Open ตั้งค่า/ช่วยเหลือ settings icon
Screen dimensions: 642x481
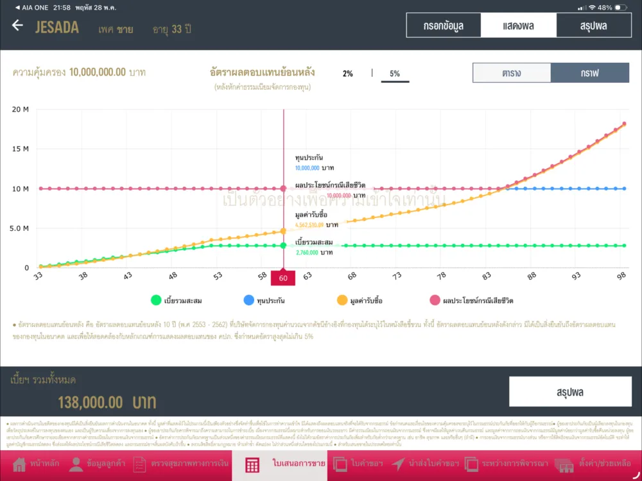(564, 465)
